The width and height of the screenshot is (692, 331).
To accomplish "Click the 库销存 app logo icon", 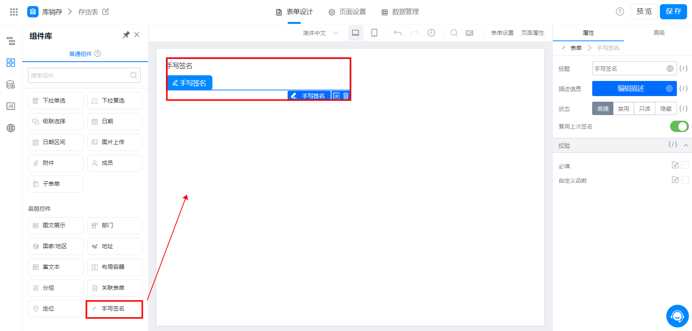I will (33, 12).
